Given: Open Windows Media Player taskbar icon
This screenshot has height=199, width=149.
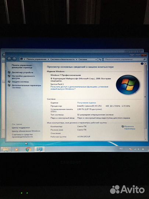Looking at the screenshot, I should coord(17,150).
